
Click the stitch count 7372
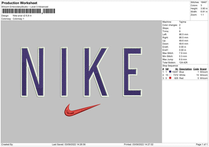(176, 75)
